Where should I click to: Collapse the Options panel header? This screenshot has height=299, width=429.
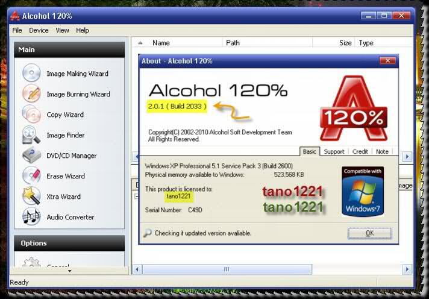69,243
